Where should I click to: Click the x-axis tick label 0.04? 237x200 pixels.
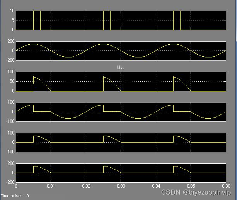point(156,186)
